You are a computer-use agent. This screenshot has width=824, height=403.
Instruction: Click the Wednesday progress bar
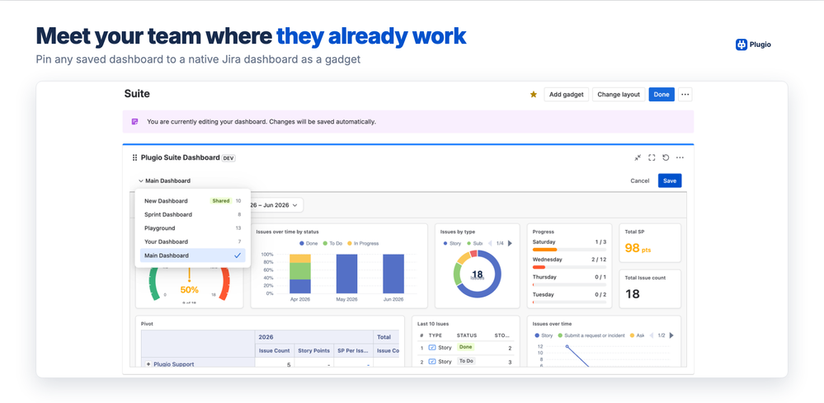(569, 267)
